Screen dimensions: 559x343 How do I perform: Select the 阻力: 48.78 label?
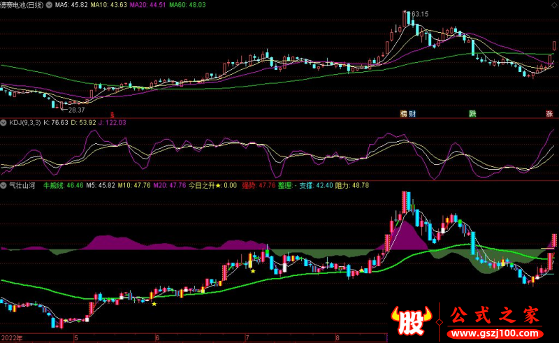tap(352, 185)
